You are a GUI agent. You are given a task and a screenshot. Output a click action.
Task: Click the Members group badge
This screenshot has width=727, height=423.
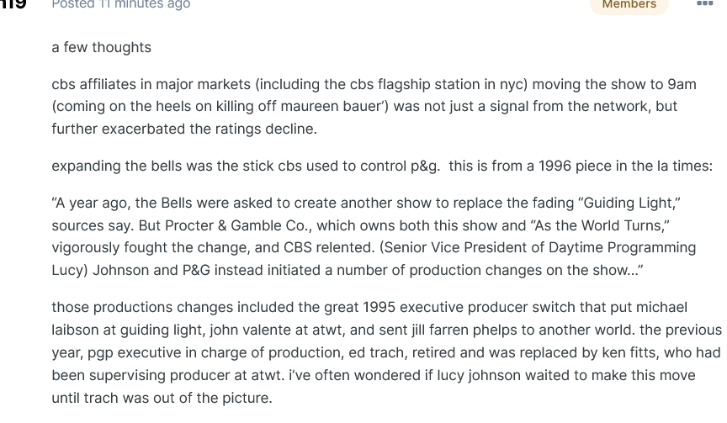[x=629, y=5]
